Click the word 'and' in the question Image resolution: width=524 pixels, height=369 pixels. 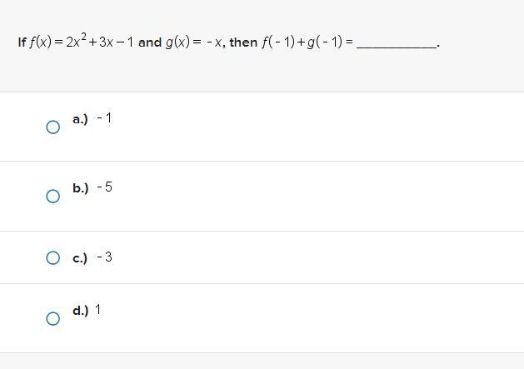click(149, 42)
